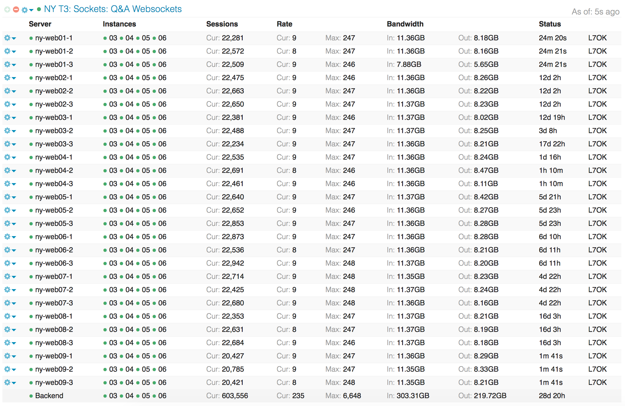Open the gear actions for ny-web07-1
The image size is (625, 406).
click(x=7, y=276)
